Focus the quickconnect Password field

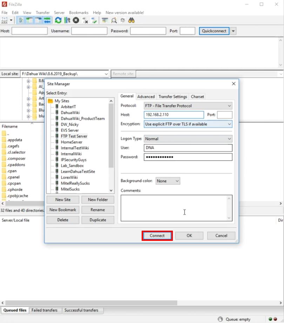click(148, 31)
